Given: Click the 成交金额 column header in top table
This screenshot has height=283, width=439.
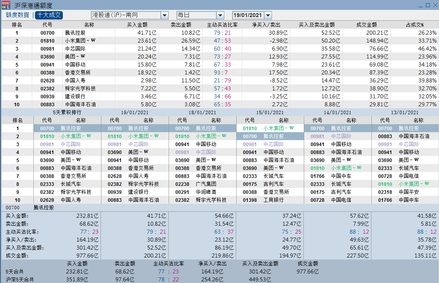Looking at the screenshot, I should 367,25.
